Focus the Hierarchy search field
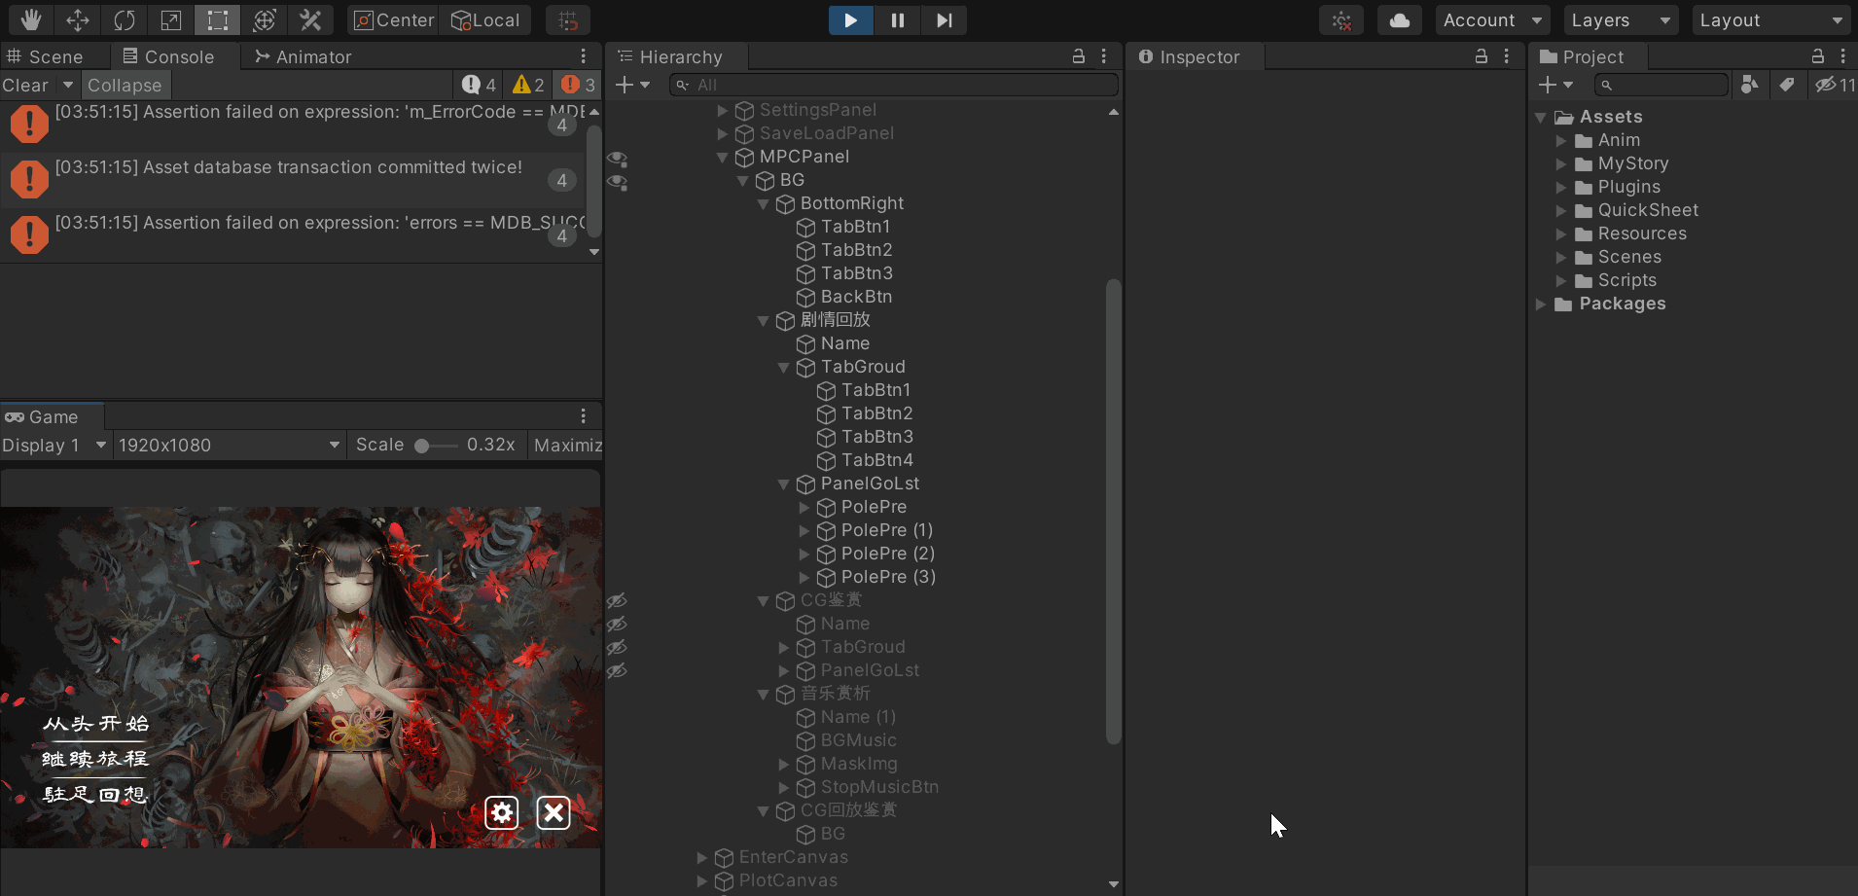 [x=894, y=85]
